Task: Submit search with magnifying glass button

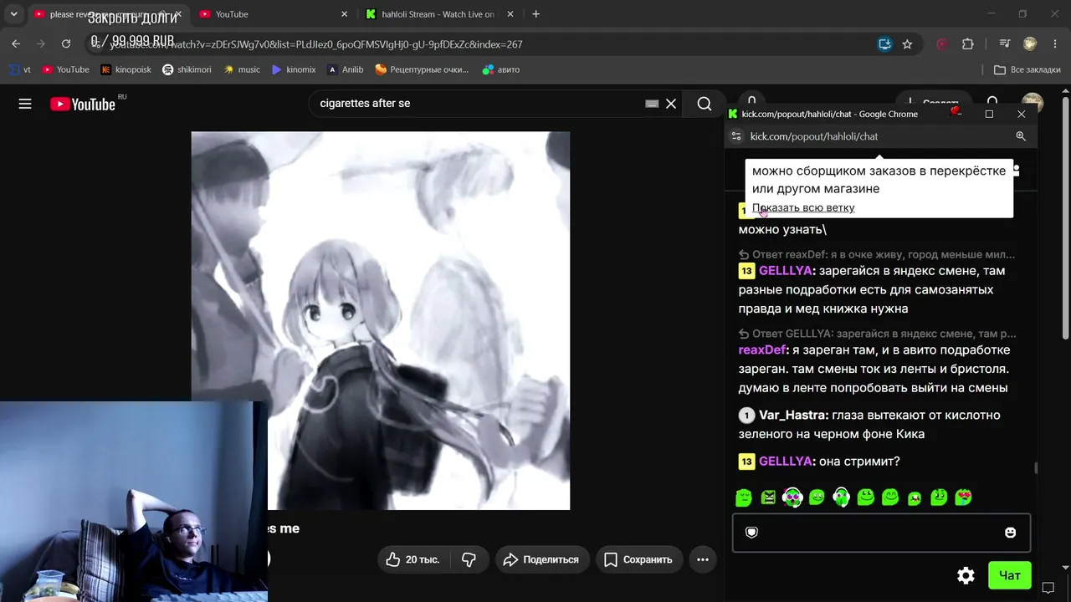Action: click(705, 104)
